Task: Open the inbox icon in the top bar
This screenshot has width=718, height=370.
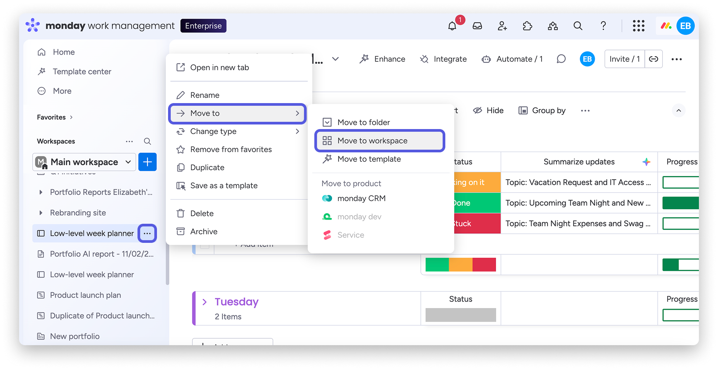Action: click(477, 26)
